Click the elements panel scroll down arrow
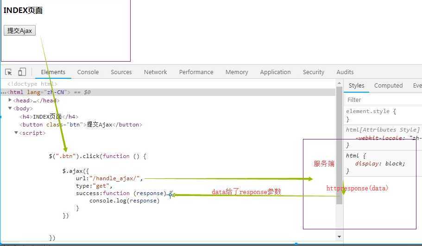The height and width of the screenshot is (246, 422). (x=339, y=237)
